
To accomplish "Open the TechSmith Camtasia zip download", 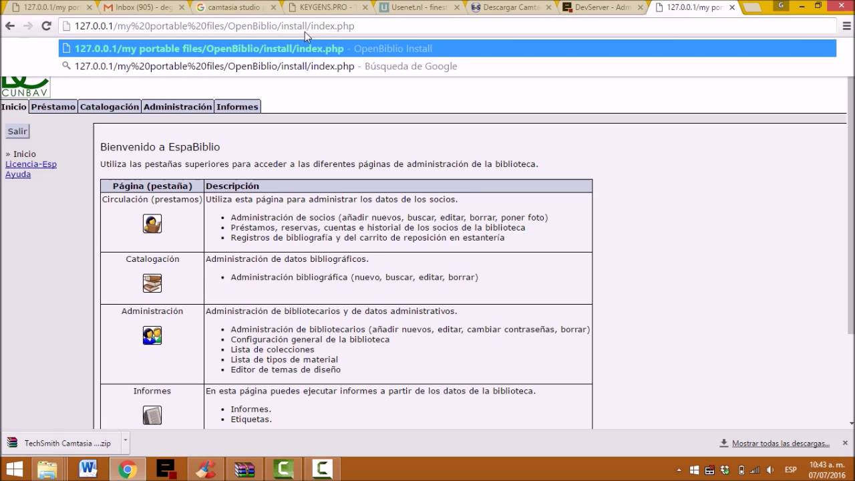I will (60, 443).
